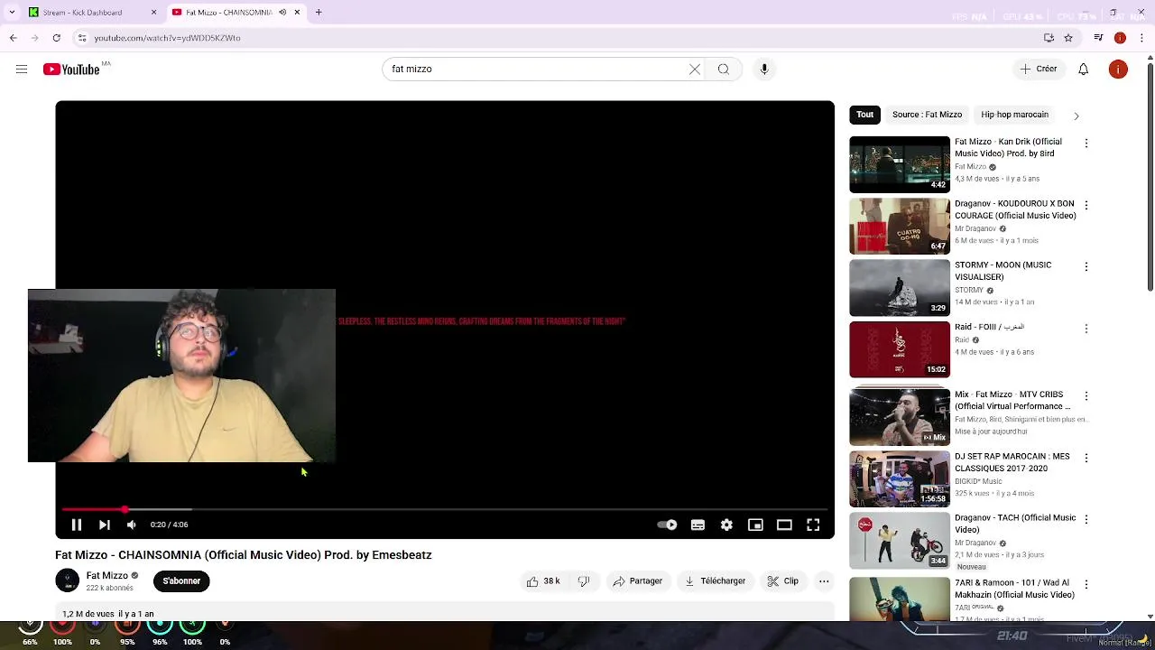
Task: Click the Partager button
Action: click(x=637, y=581)
